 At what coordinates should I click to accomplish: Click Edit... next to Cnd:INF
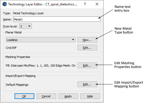(x=87, y=48)
